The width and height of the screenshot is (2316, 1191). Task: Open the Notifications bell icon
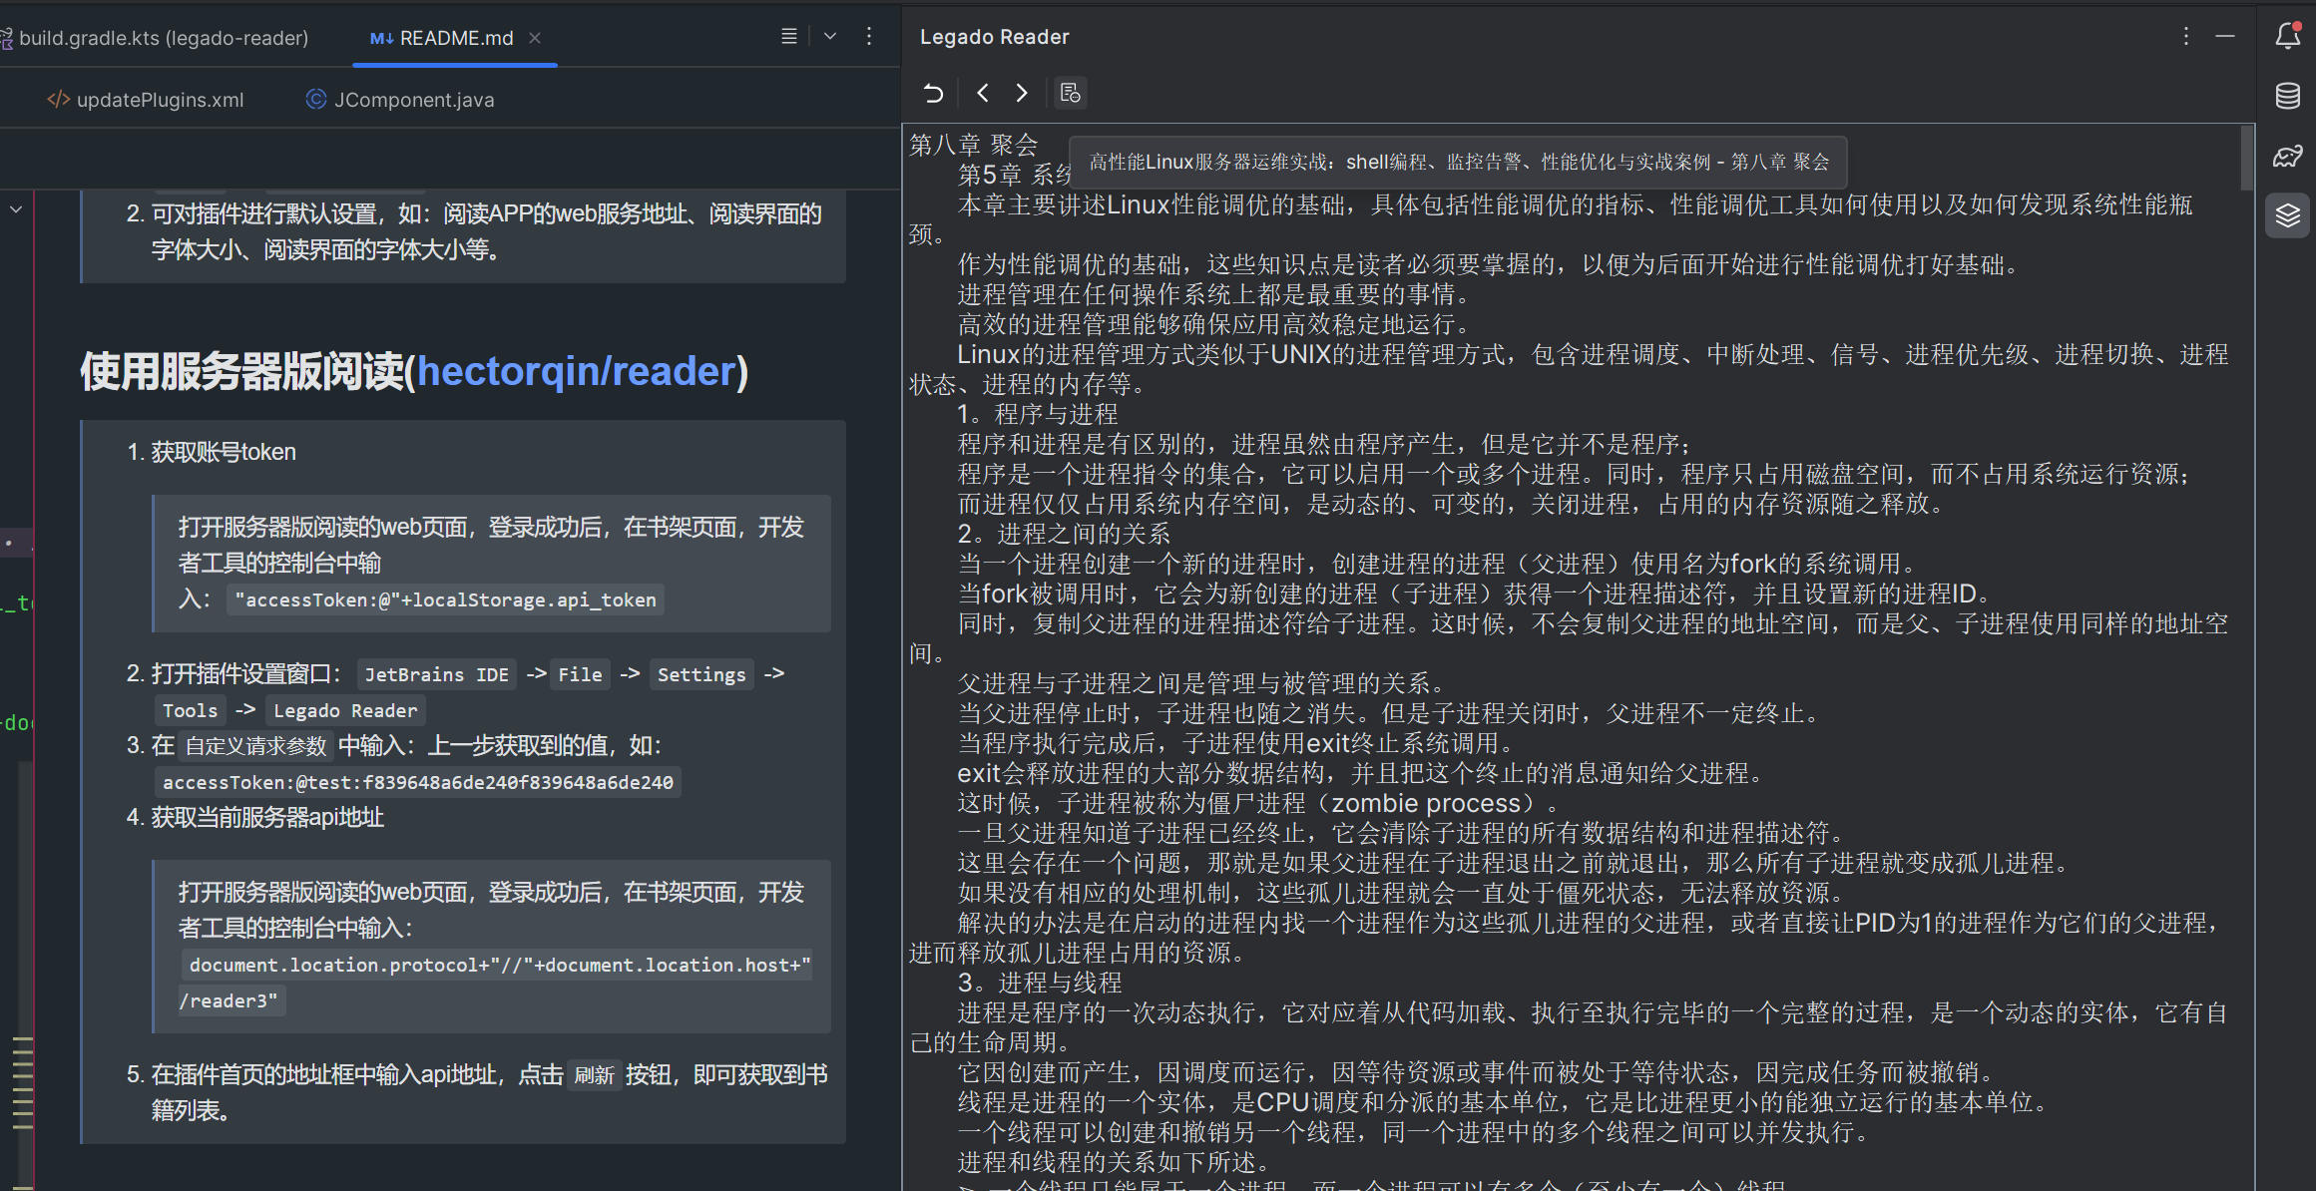pos(2288,36)
